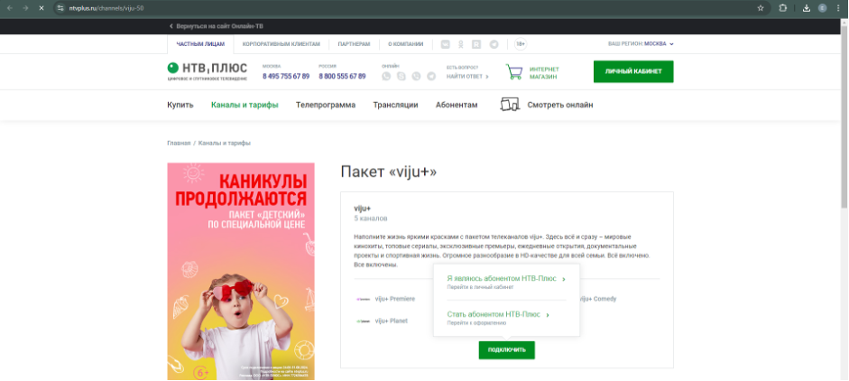Click Подключить button
This screenshot has width=849, height=381.
click(x=507, y=350)
